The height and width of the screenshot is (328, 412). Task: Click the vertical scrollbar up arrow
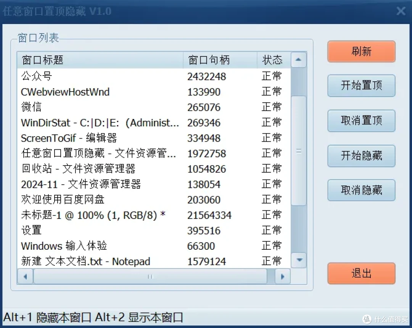pyautogui.click(x=298, y=60)
